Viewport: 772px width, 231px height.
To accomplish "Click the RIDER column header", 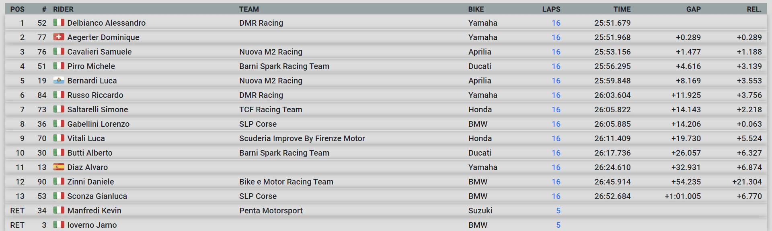I will (63, 9).
